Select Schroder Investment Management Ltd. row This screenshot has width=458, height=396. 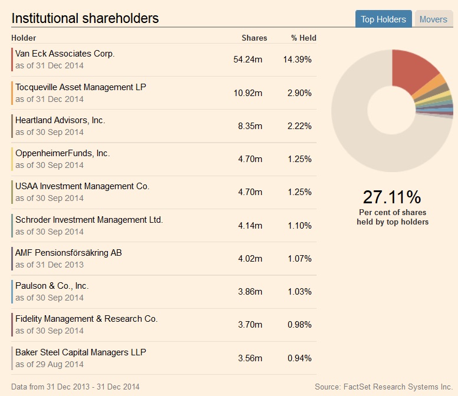point(89,220)
